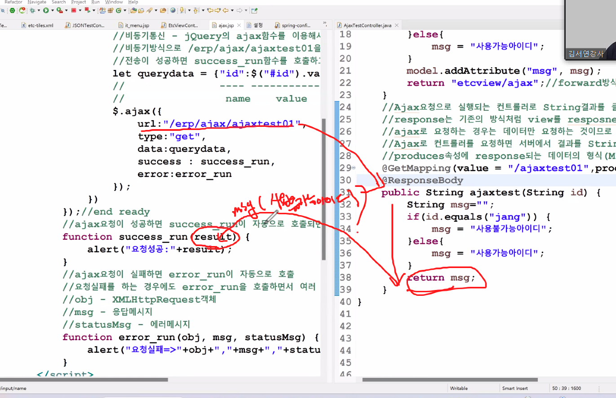Open dropdown beside Next Annotation icon
The image size is (616, 398).
pos(189,10)
